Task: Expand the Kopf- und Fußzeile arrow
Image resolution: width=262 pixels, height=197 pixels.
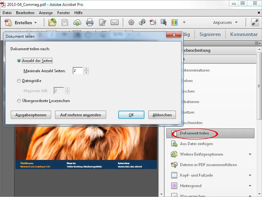Action: [x=250, y=175]
